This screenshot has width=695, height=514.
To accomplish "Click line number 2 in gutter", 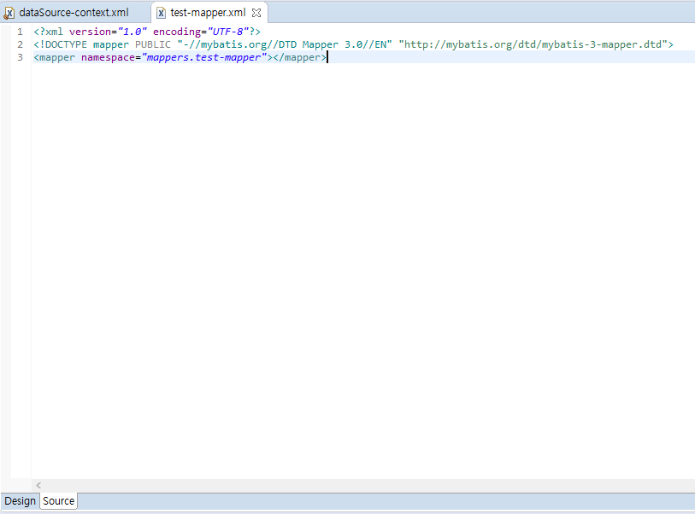I will click(x=20, y=44).
